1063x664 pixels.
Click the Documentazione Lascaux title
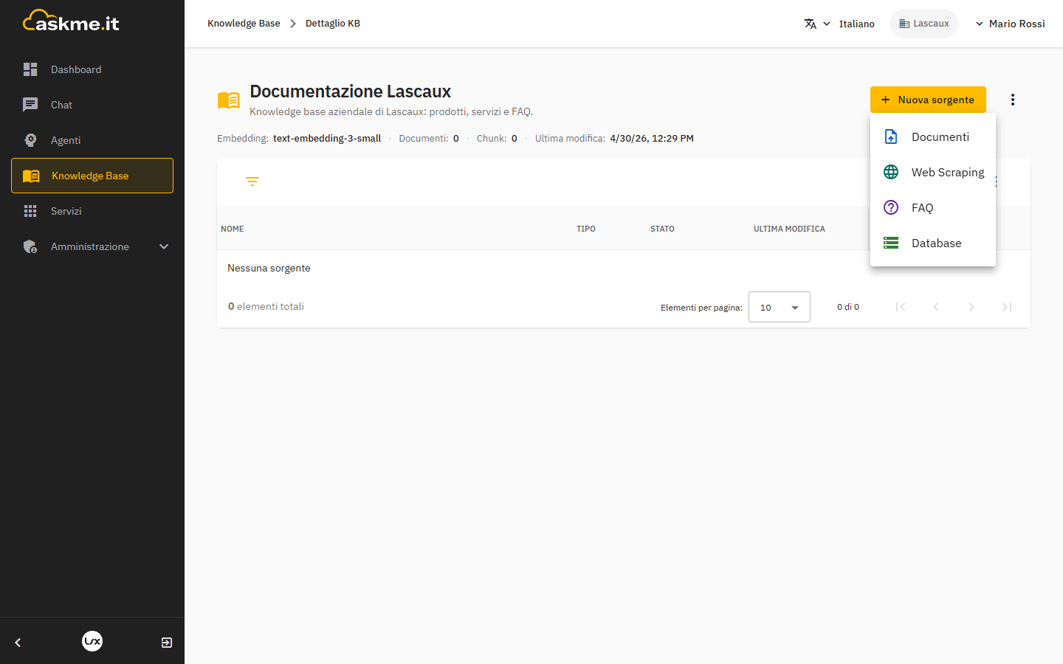pyautogui.click(x=351, y=91)
